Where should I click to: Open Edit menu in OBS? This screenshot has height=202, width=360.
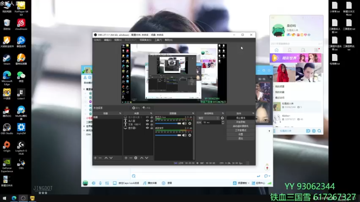[x=108, y=40]
